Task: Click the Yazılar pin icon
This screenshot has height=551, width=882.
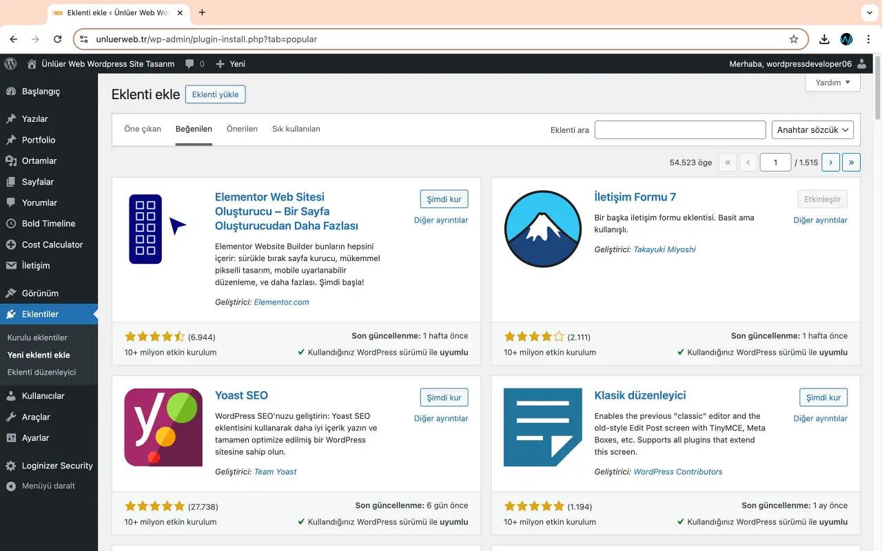Action: [x=10, y=118]
